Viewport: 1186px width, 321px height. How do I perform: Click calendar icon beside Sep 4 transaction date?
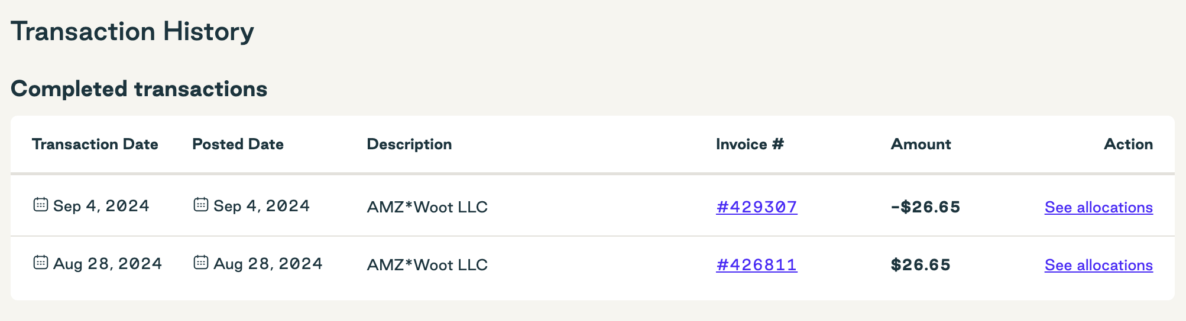[40, 205]
